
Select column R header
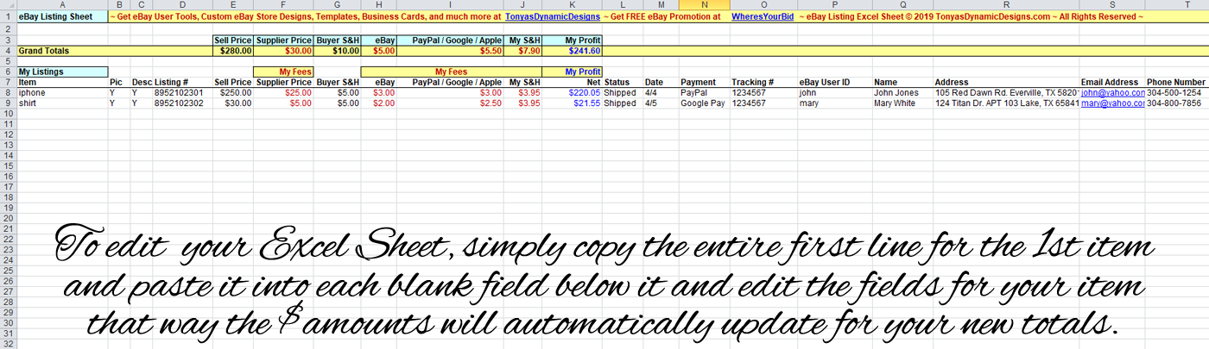tap(1006, 5)
